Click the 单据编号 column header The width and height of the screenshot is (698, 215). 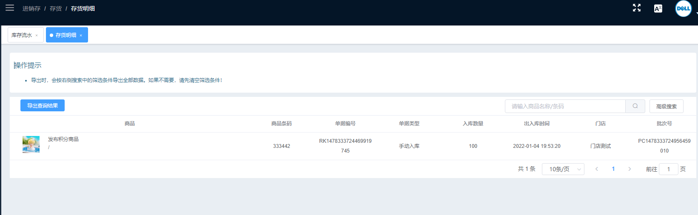pyautogui.click(x=345, y=124)
